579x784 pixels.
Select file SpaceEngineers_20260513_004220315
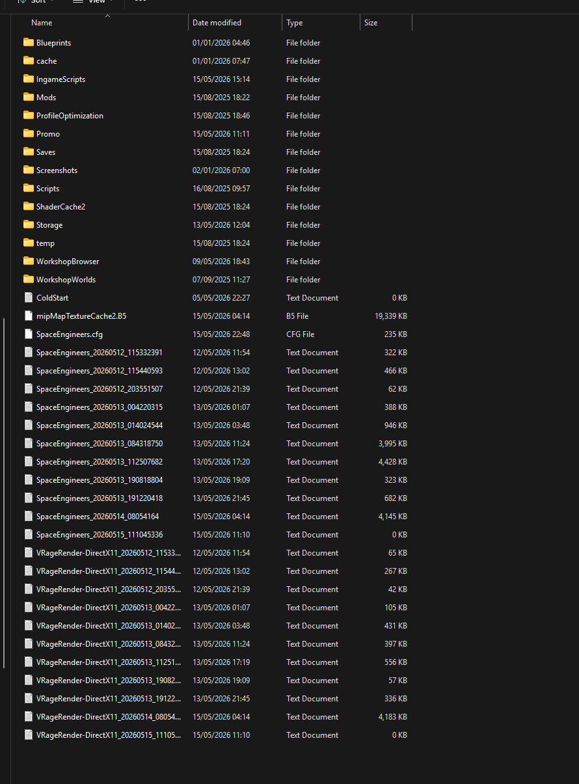click(100, 407)
